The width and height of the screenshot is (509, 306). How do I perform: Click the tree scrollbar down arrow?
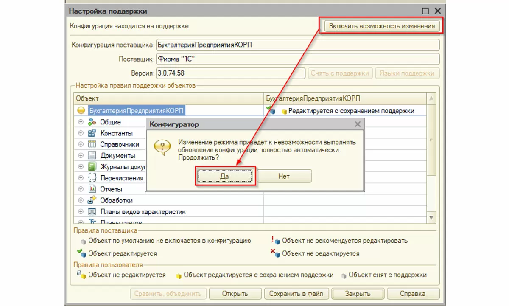click(x=431, y=217)
